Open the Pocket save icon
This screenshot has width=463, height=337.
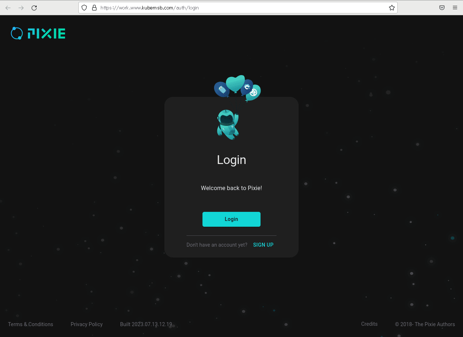[442, 8]
